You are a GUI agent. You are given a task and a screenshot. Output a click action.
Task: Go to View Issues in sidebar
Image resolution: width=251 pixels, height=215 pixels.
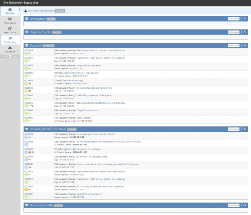click(x=10, y=20)
